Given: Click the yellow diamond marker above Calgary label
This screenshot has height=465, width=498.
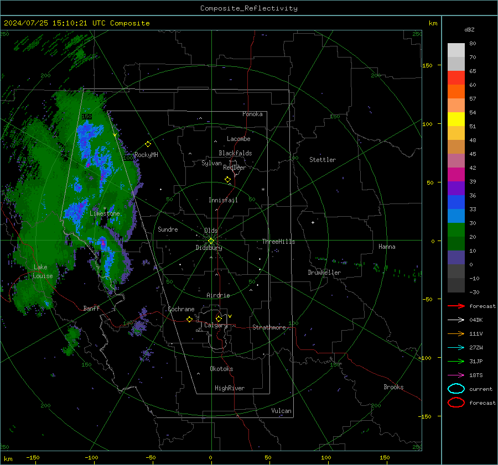Looking at the screenshot, I should [219, 318].
